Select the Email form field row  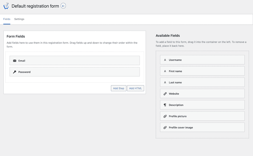click(x=75, y=60)
